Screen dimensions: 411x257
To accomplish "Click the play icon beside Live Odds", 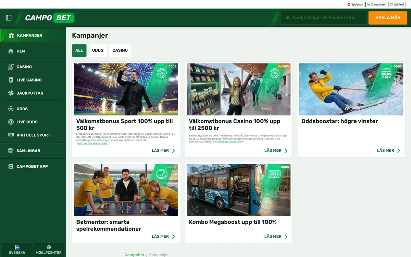I will click(11, 122).
